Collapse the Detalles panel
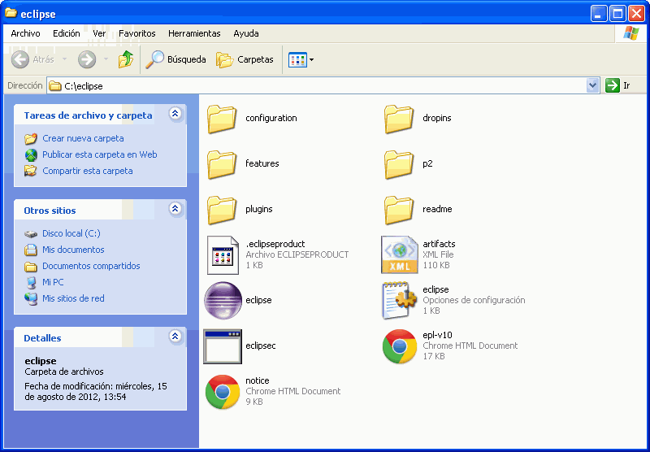The width and height of the screenshot is (650, 452). point(175,337)
